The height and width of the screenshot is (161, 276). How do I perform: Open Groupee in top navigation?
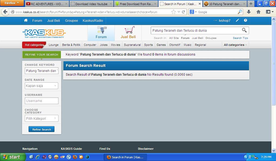tap(71, 20)
